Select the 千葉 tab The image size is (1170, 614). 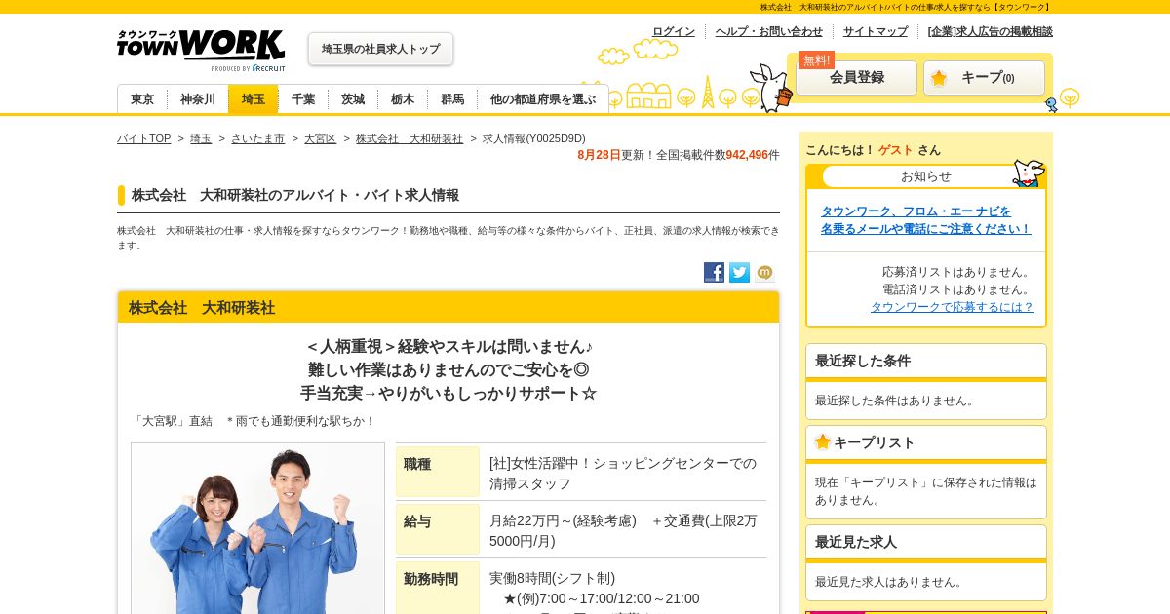coord(303,99)
